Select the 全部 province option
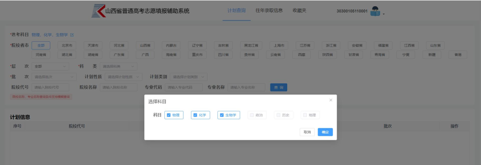Screen dimensions: 481x165 (41, 46)
